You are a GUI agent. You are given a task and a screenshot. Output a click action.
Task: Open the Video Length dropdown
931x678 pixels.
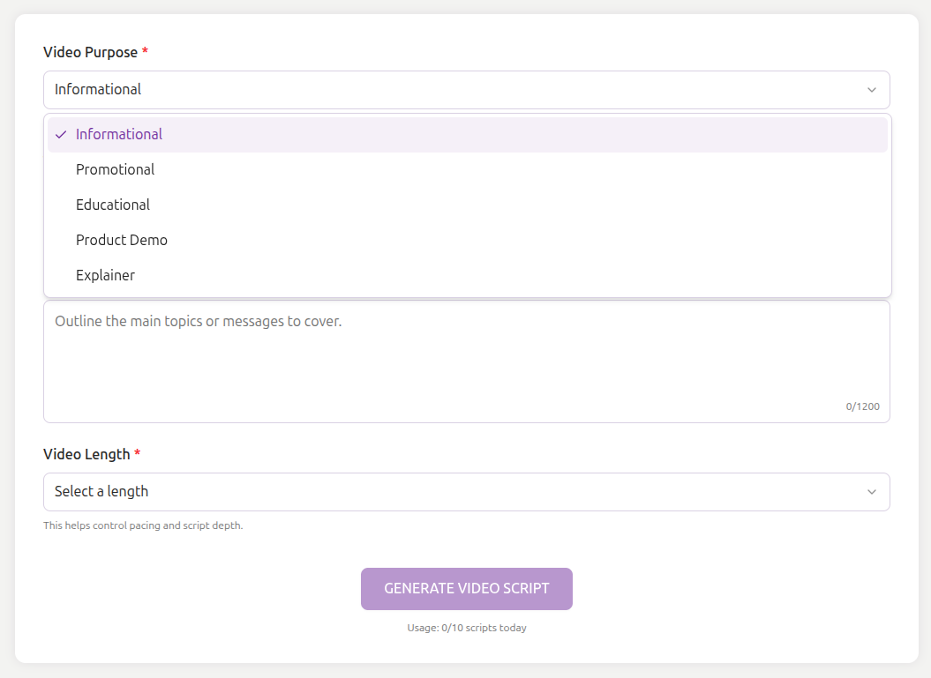[x=467, y=492]
